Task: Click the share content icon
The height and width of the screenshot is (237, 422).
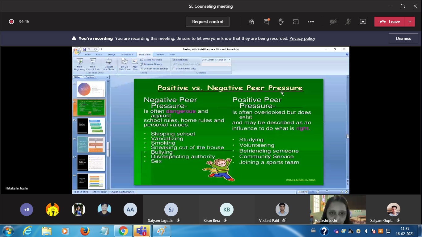Action: coord(363,22)
